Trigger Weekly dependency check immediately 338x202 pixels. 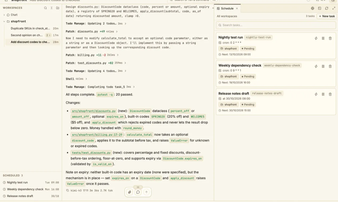pos(316,66)
